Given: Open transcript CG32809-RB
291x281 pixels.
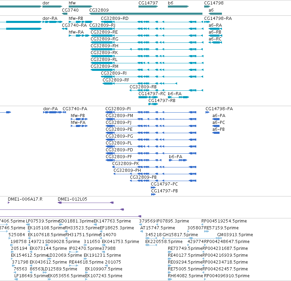Looking at the screenshot, I should click(x=143, y=87).
